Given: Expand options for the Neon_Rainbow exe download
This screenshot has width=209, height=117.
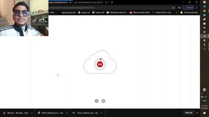Looking at the screenshot, I should click(x=67, y=113).
